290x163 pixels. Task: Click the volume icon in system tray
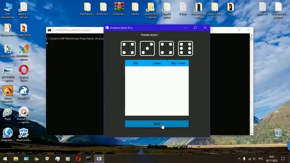tap(254, 159)
